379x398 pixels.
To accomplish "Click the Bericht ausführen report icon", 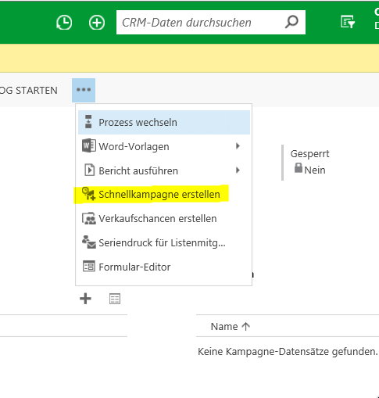I will click(89, 170).
